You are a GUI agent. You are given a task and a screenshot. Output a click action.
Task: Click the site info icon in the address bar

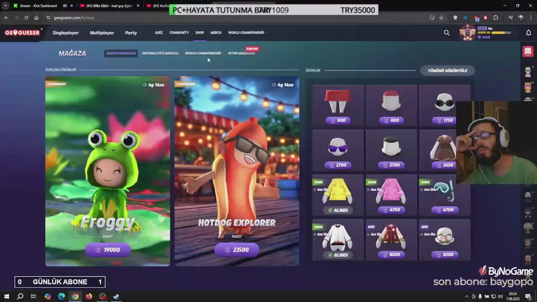point(48,18)
